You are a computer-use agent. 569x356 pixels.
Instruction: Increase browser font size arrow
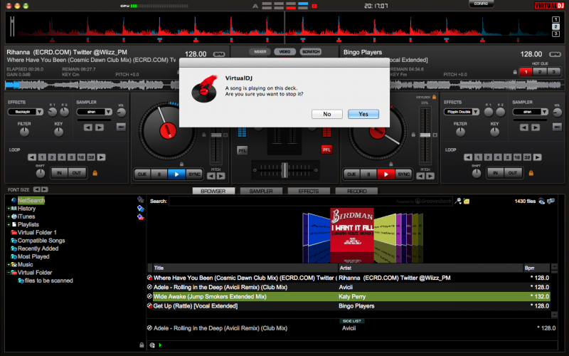(x=44, y=189)
